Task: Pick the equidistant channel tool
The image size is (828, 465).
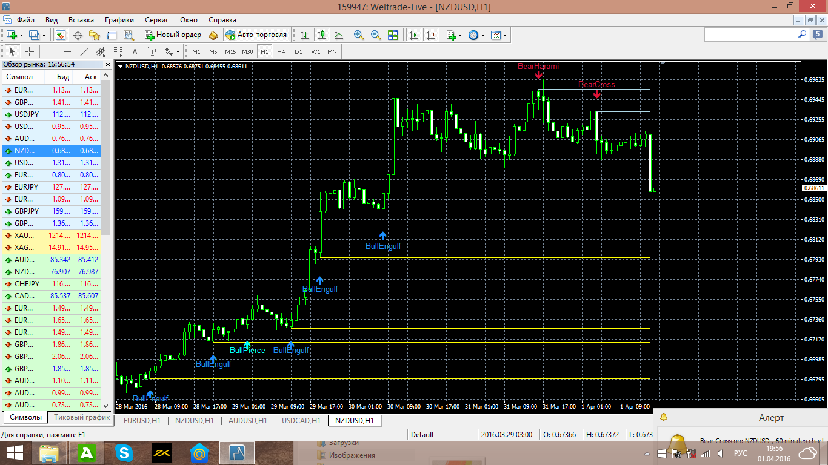Action: (x=101, y=51)
